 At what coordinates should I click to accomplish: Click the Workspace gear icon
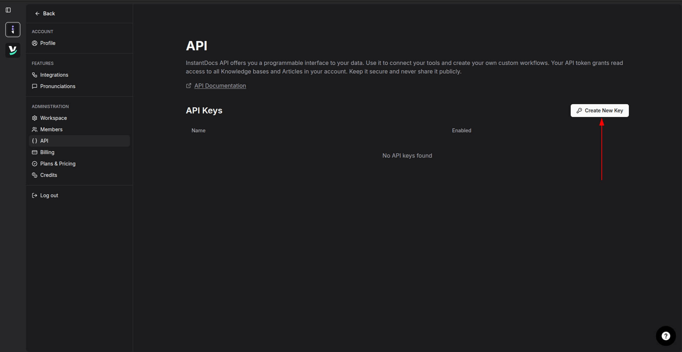[x=34, y=118]
